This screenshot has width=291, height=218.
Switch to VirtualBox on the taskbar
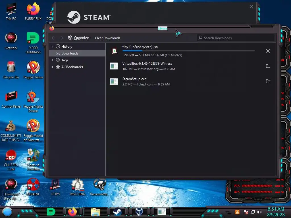pos(139,212)
